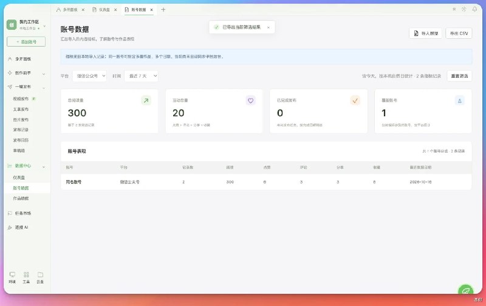486x306 pixels.
Task: Click the 同名账号 cell in the table
Action: click(x=74, y=182)
